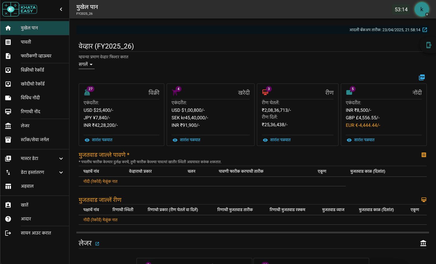Click the खातें account badge icon
Viewport: 436px width, 264px height.
point(8,205)
